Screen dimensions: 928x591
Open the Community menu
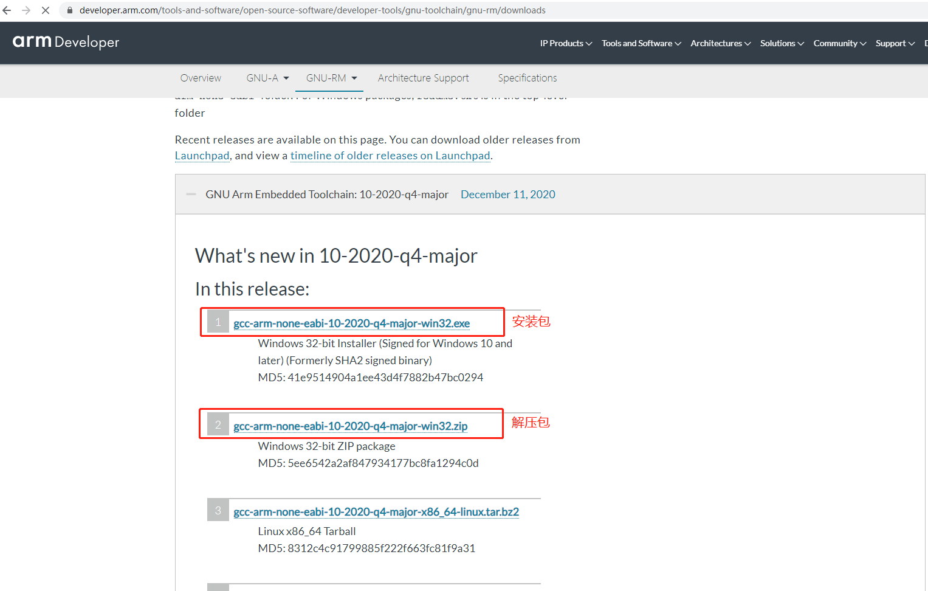point(839,43)
